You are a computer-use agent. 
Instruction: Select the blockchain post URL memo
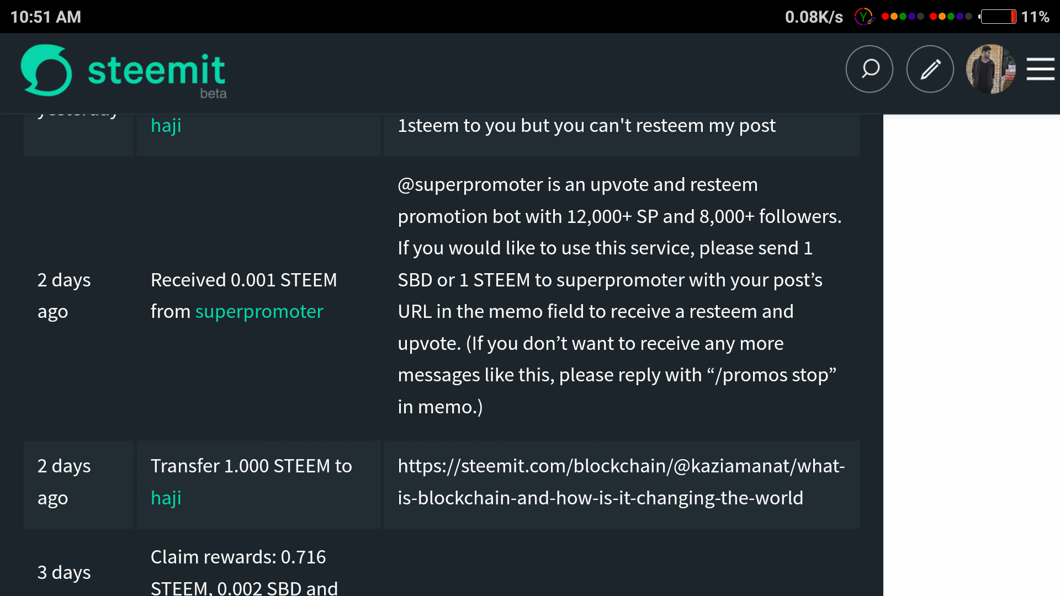coord(621,482)
